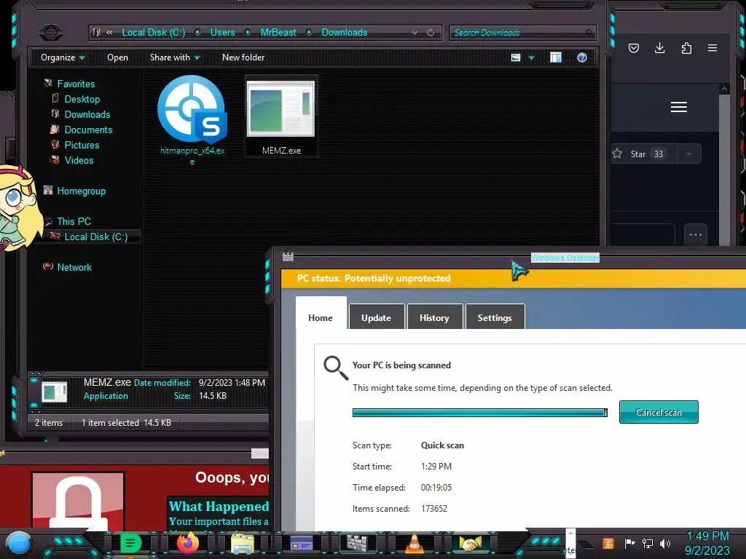Select This PC in navigation pane
Image resolution: width=746 pixels, height=559 pixels.
(x=74, y=221)
